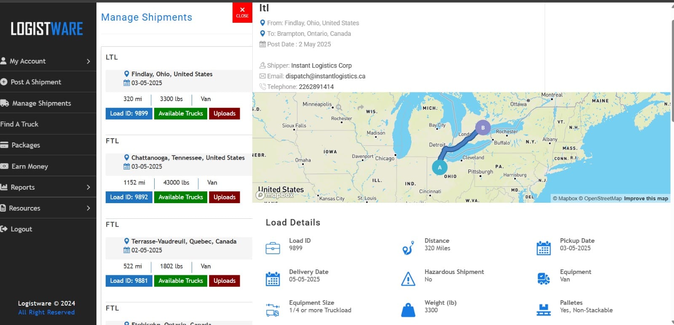Select the Load ID: 9881 button
This screenshot has height=325, width=674.
(129, 281)
